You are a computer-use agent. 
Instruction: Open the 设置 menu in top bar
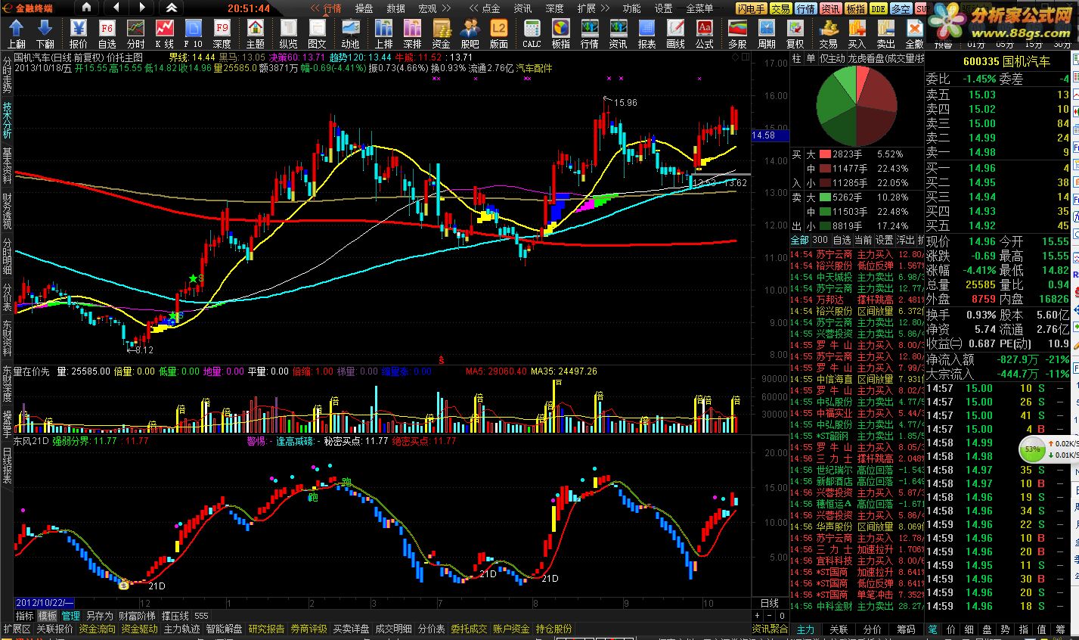tap(663, 8)
